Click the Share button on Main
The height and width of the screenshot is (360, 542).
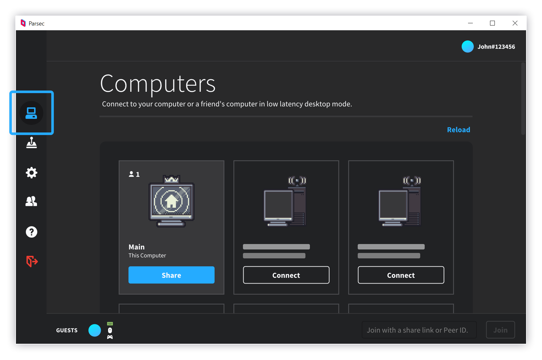point(172,275)
